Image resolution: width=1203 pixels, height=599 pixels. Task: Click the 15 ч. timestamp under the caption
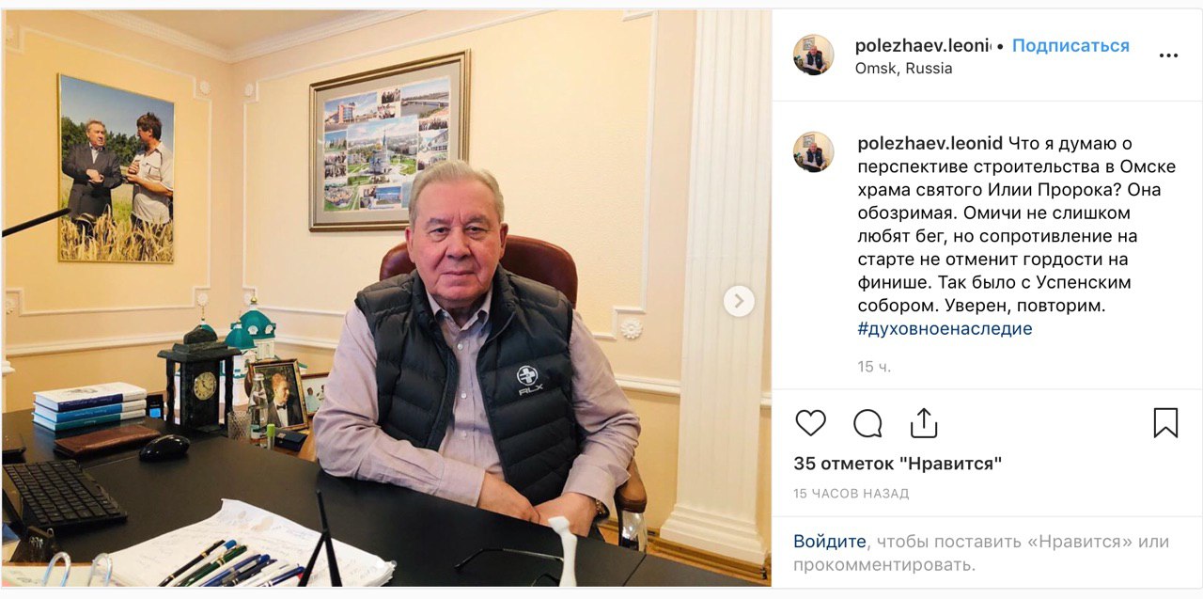pyautogui.click(x=874, y=367)
